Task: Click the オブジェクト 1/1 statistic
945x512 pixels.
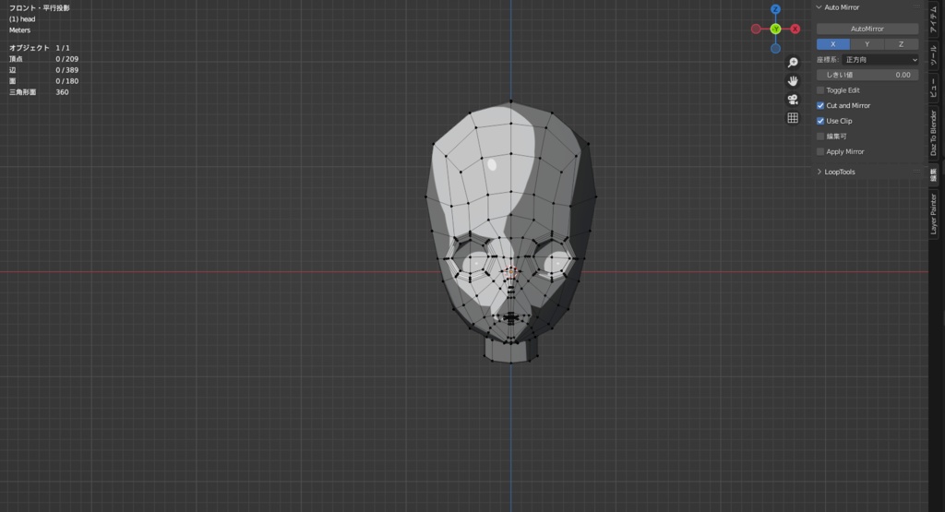Action: pos(39,48)
